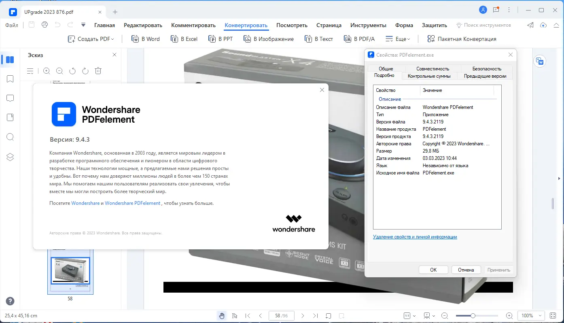Go to the next page
Image resolution: width=564 pixels, height=323 pixels.
point(303,316)
